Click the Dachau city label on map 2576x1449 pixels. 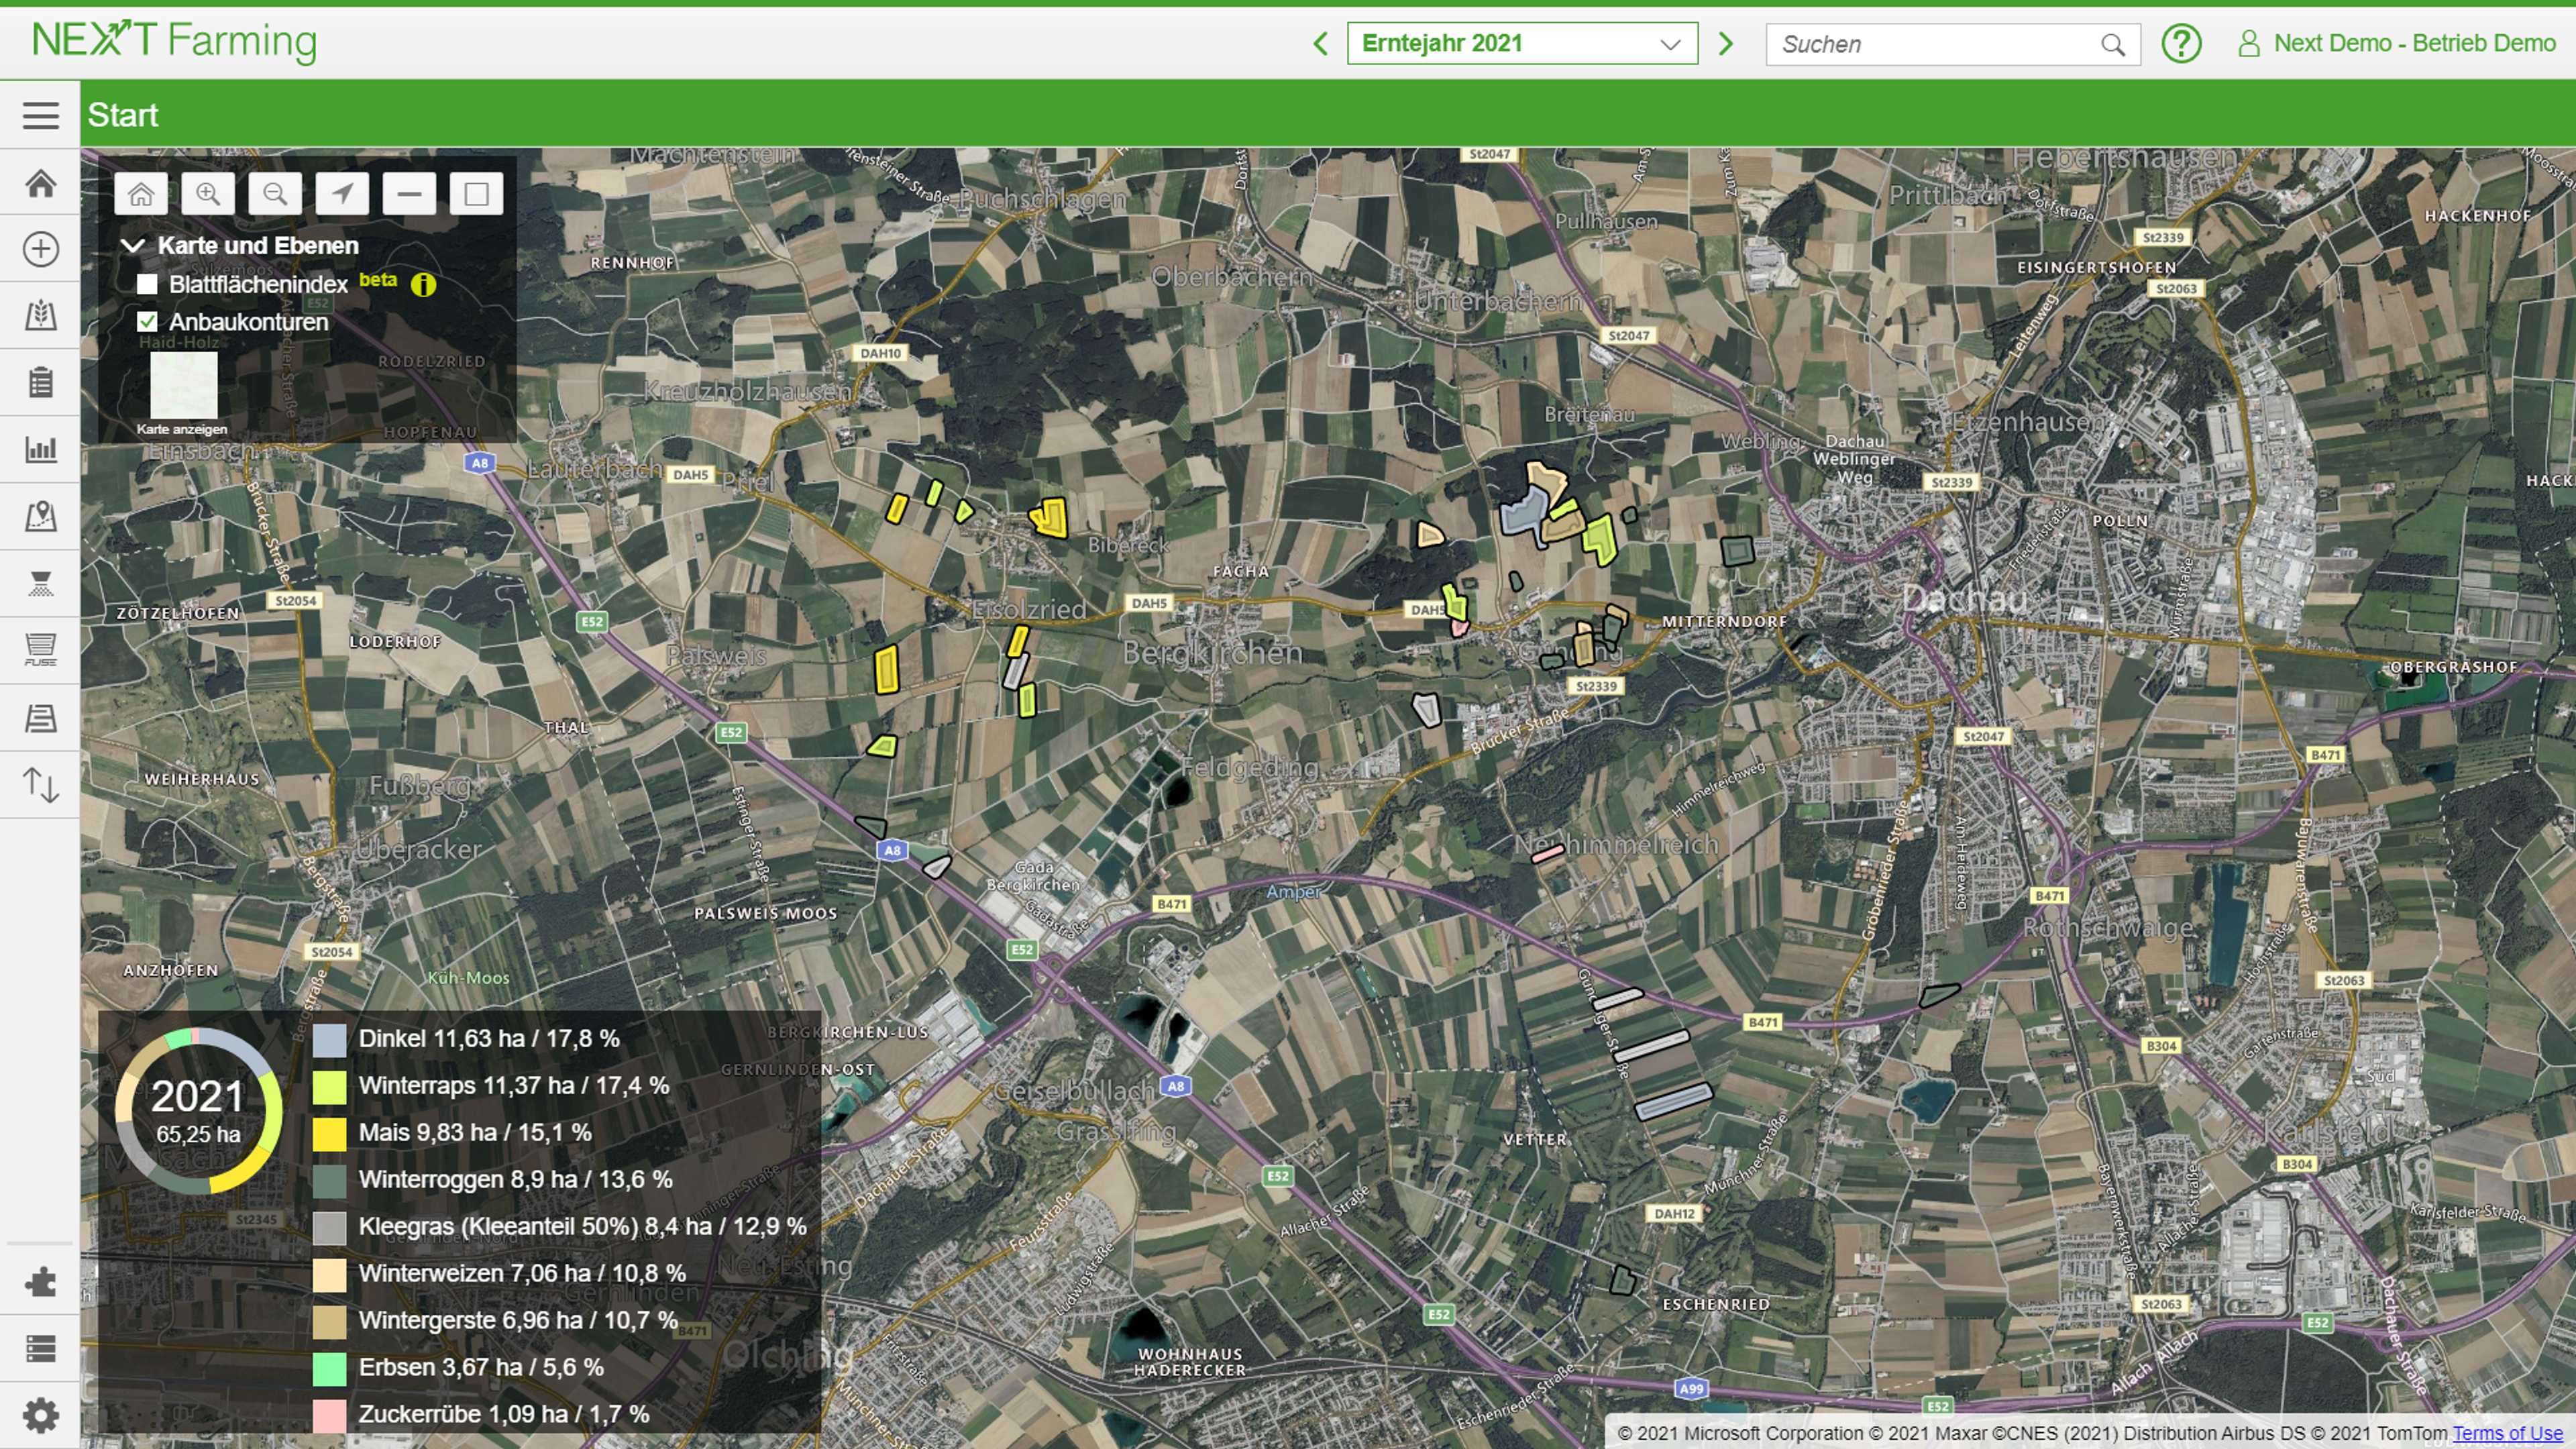click(x=1964, y=599)
